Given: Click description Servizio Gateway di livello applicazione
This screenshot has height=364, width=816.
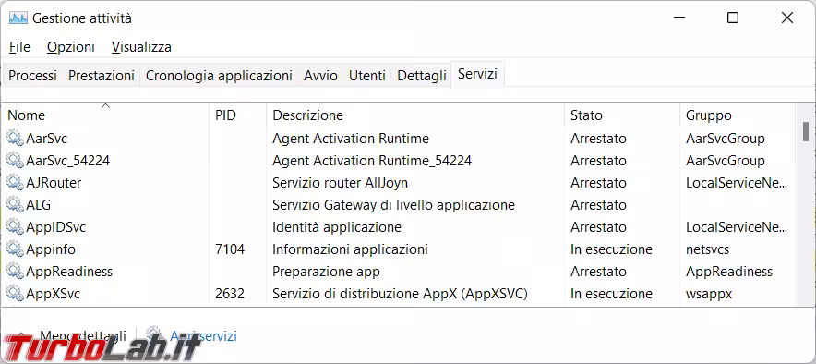Looking at the screenshot, I should click(x=393, y=205).
